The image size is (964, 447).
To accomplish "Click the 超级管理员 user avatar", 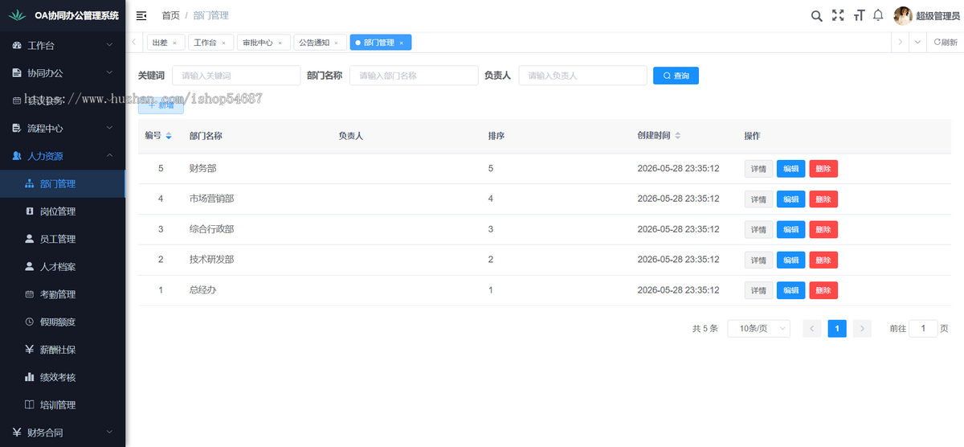I will (903, 15).
